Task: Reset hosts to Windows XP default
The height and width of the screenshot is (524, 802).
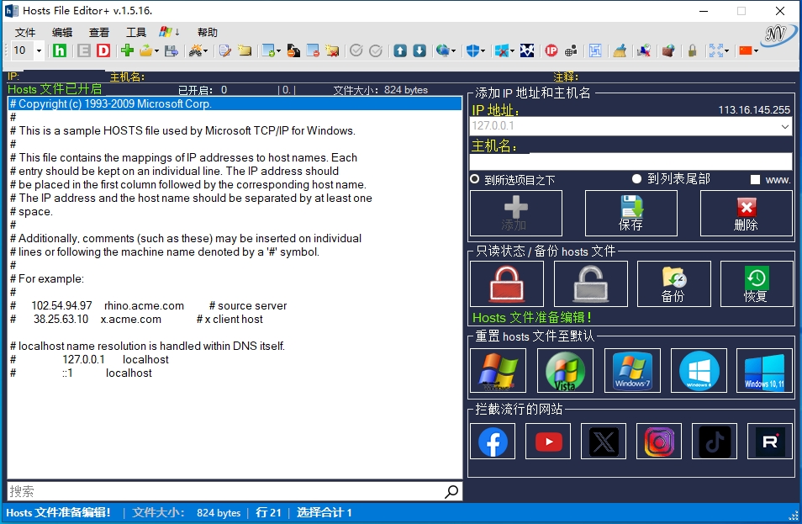Action: 498,370
